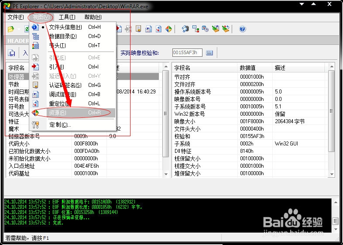
Task: Click the log line reading 完成
Action: (34, 223)
